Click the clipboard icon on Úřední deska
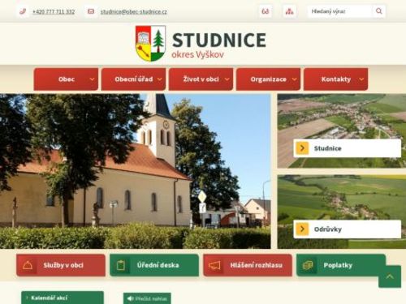Viewport: 406px width, 304px height. tap(121, 265)
